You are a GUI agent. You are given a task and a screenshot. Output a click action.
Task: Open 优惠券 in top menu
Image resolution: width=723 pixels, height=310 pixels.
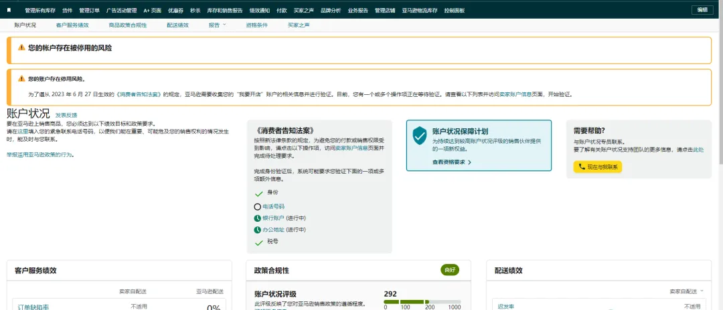click(x=175, y=10)
